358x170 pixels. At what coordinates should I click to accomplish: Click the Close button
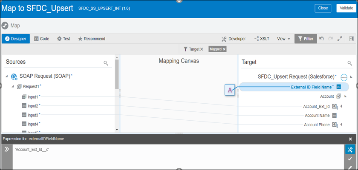[x=323, y=8]
